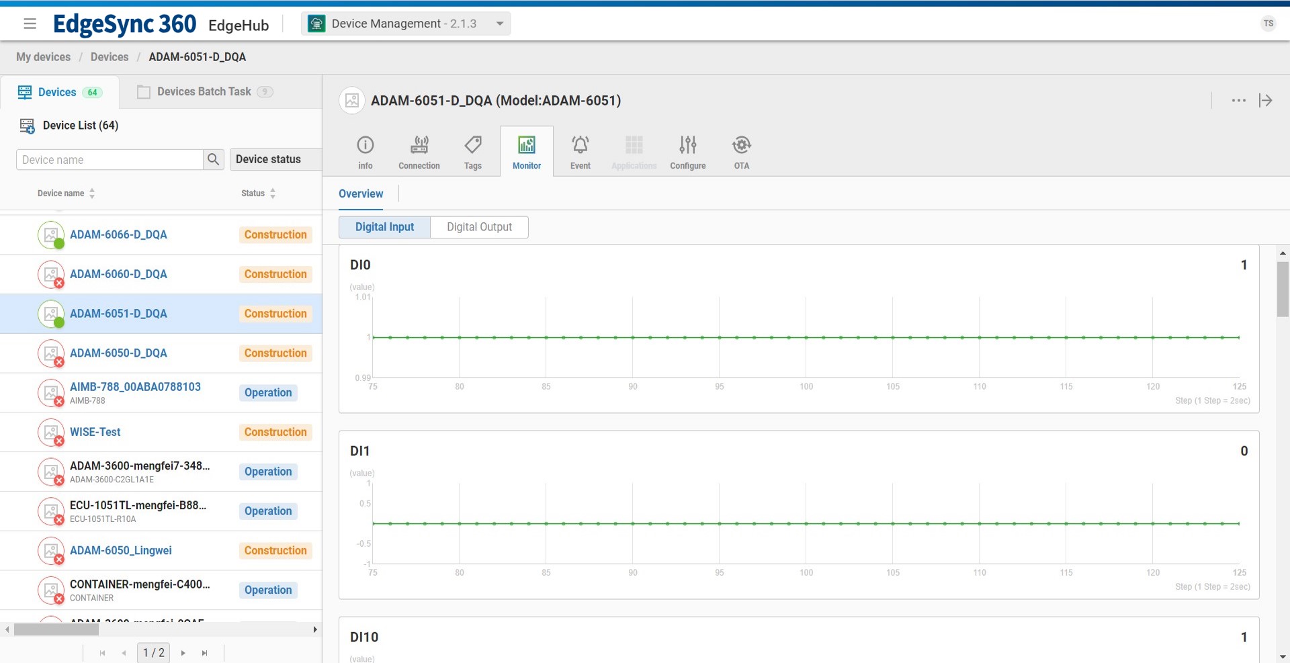Click the DI1 chart title

pyautogui.click(x=360, y=451)
